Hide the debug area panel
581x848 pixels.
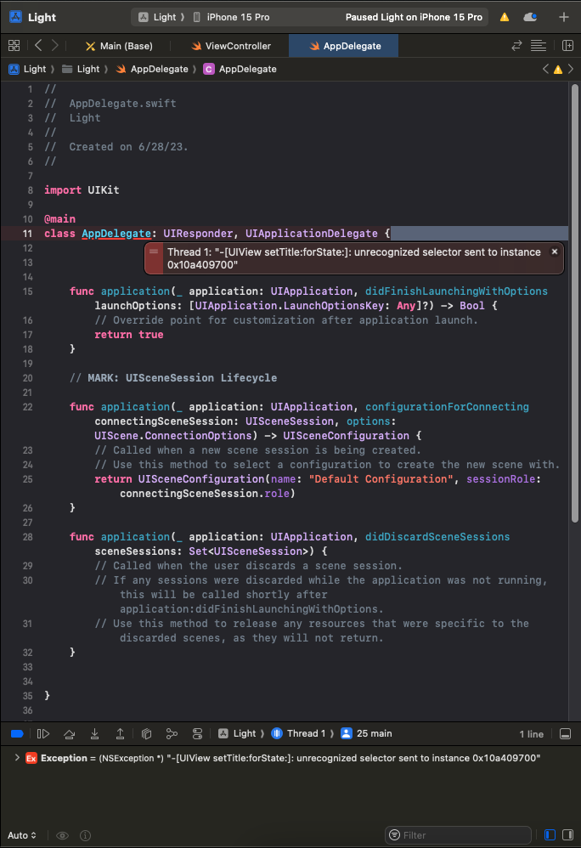[565, 733]
